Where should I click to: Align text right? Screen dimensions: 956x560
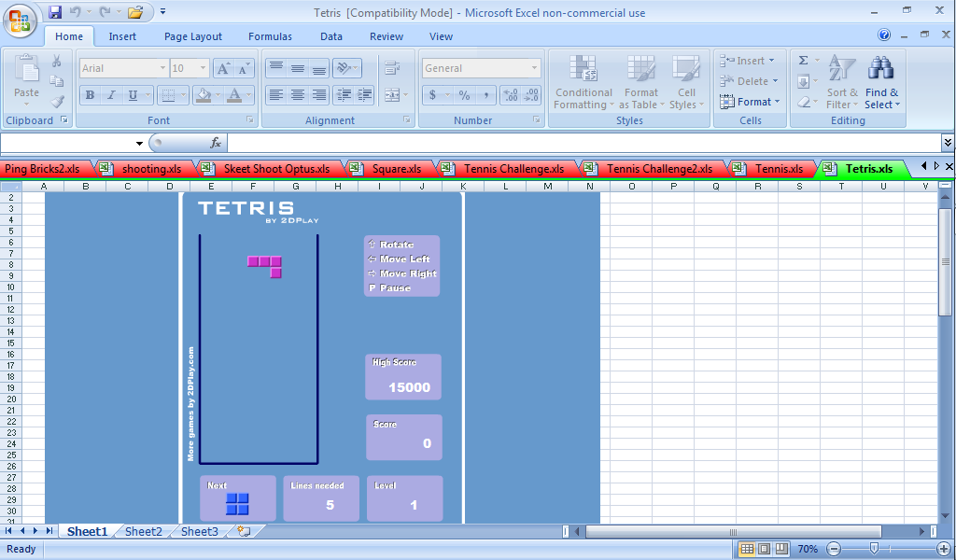coord(319,95)
